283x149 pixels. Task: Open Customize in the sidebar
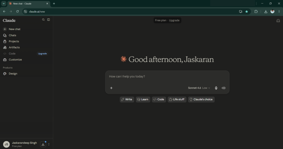point(26,60)
